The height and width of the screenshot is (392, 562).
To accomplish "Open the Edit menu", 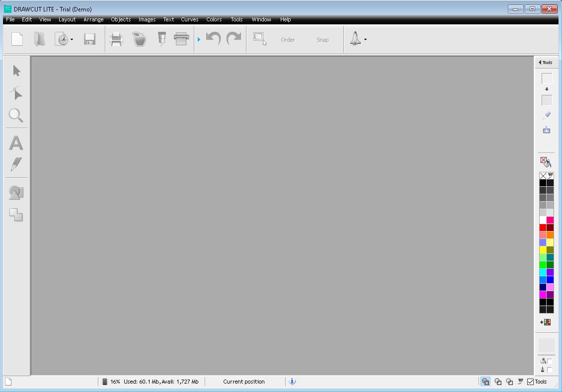I will pyautogui.click(x=26, y=19).
